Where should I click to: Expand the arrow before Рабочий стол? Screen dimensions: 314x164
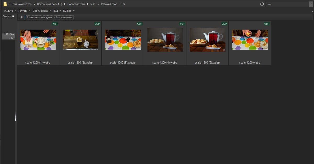pos(99,4)
